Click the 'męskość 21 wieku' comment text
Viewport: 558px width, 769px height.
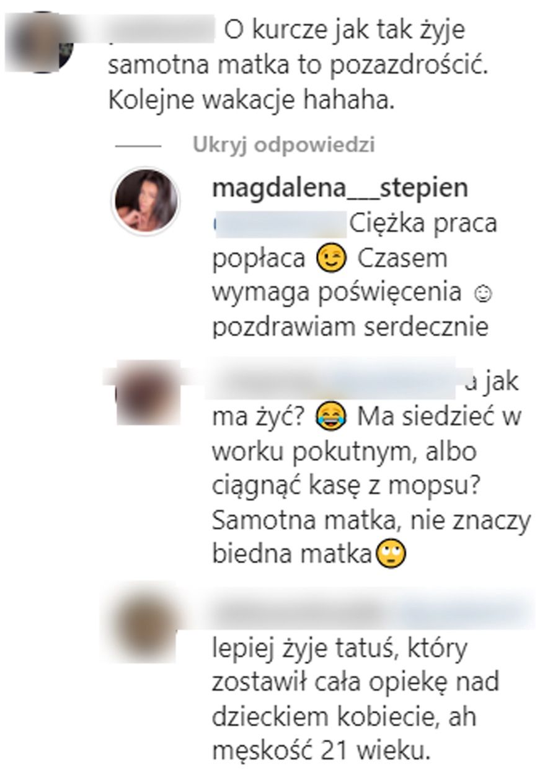(x=321, y=752)
